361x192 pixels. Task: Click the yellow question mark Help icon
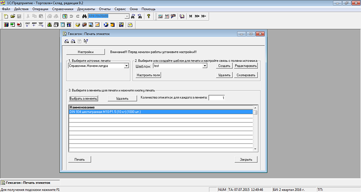[x=149, y=16]
